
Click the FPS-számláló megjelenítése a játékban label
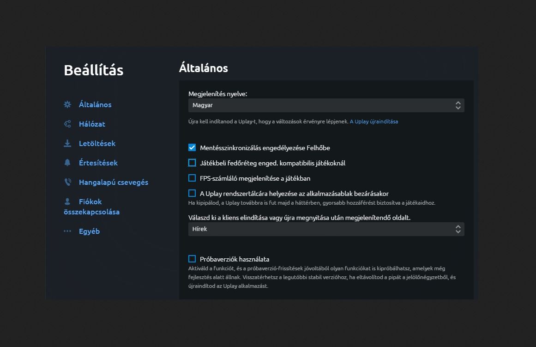[255, 178]
